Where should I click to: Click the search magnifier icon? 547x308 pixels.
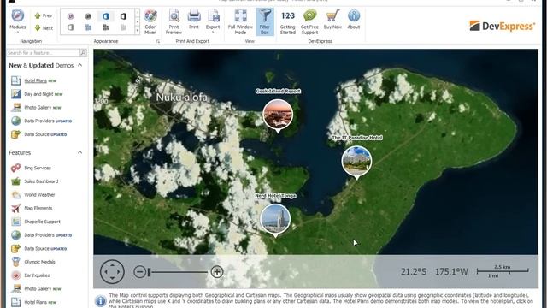point(83,53)
